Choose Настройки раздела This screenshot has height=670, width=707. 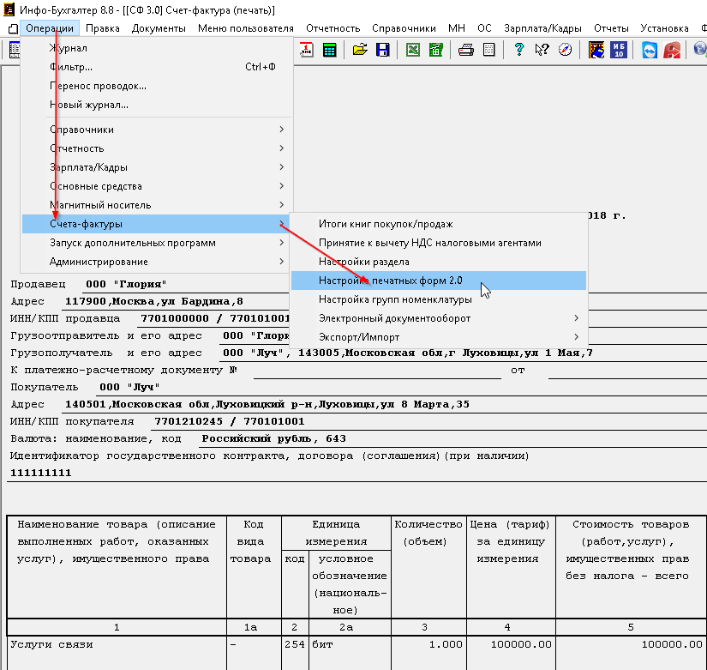tap(439, 262)
